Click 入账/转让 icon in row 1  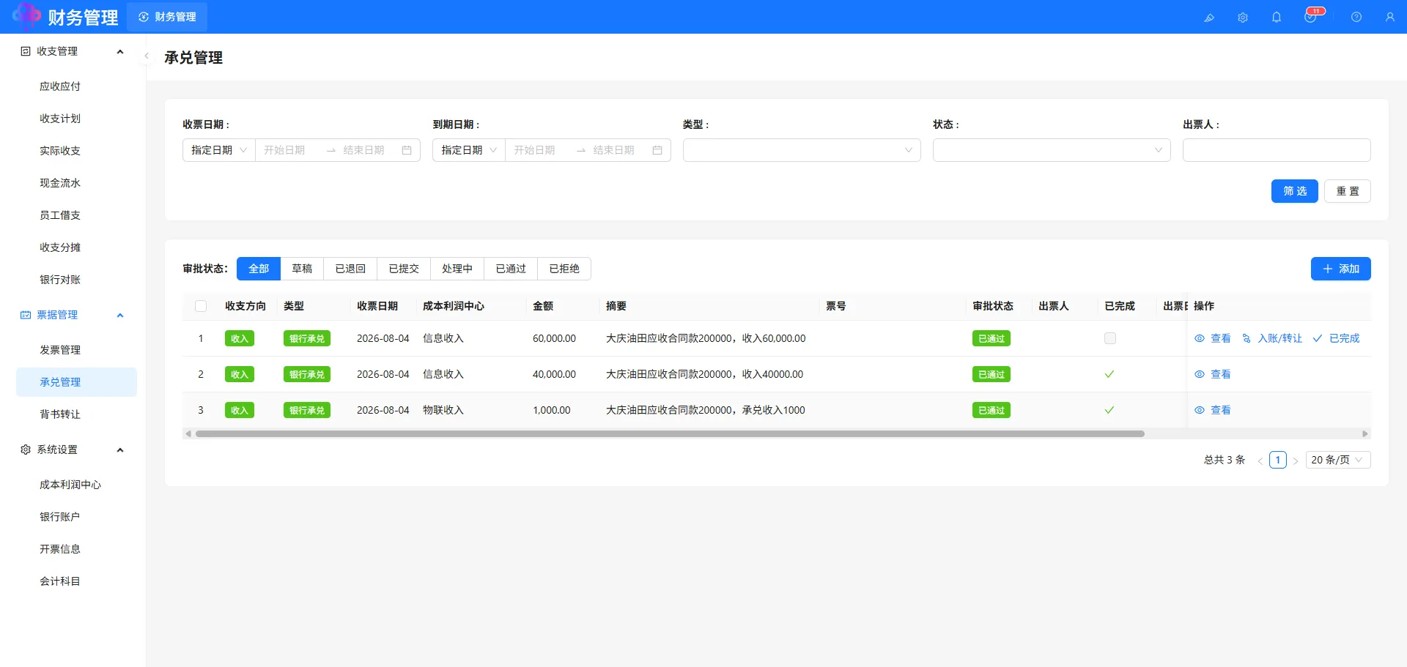tap(1247, 338)
